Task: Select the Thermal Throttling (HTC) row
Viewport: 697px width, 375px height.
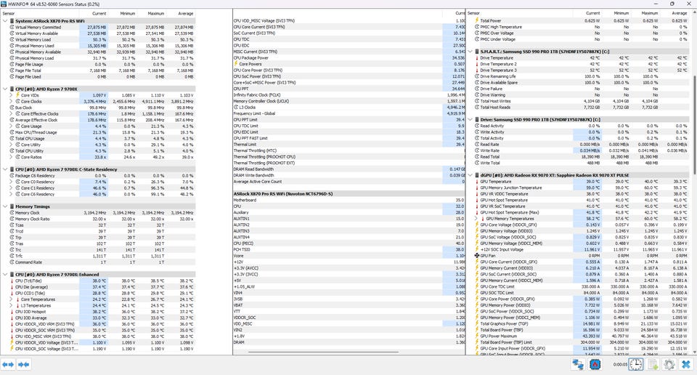Action: 349,151
